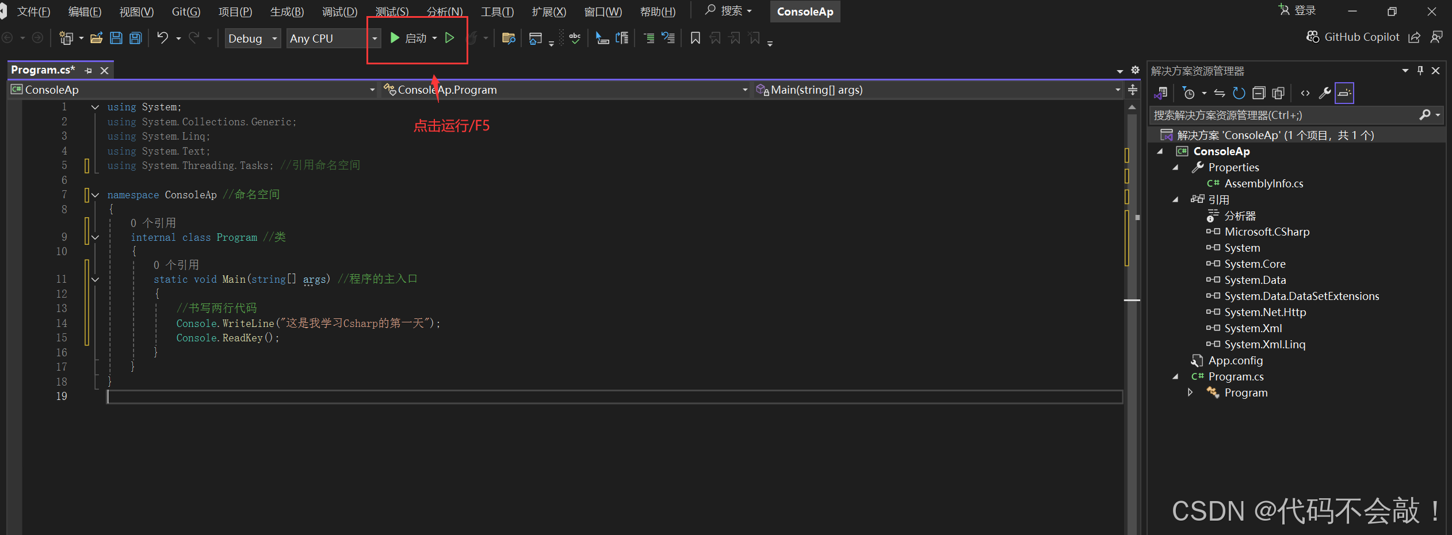
Task: Open the feedback person icon at top right
Action: (1436, 37)
